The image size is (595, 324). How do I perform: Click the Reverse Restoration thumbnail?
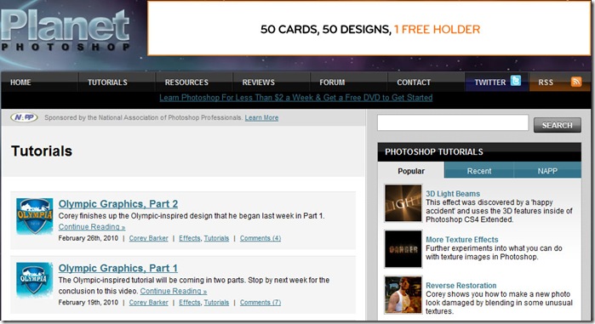click(403, 295)
